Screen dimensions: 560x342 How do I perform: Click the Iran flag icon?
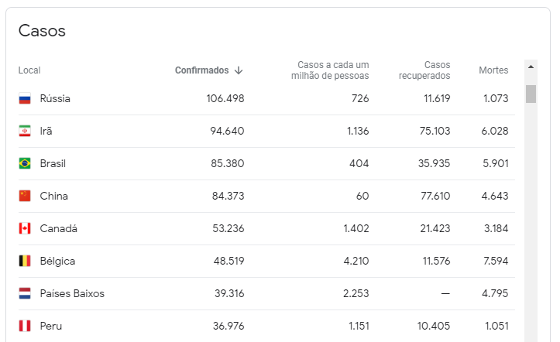click(x=25, y=132)
